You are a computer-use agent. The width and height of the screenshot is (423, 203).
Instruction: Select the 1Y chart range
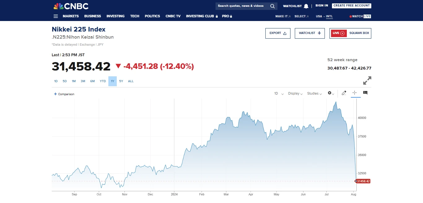point(112,81)
